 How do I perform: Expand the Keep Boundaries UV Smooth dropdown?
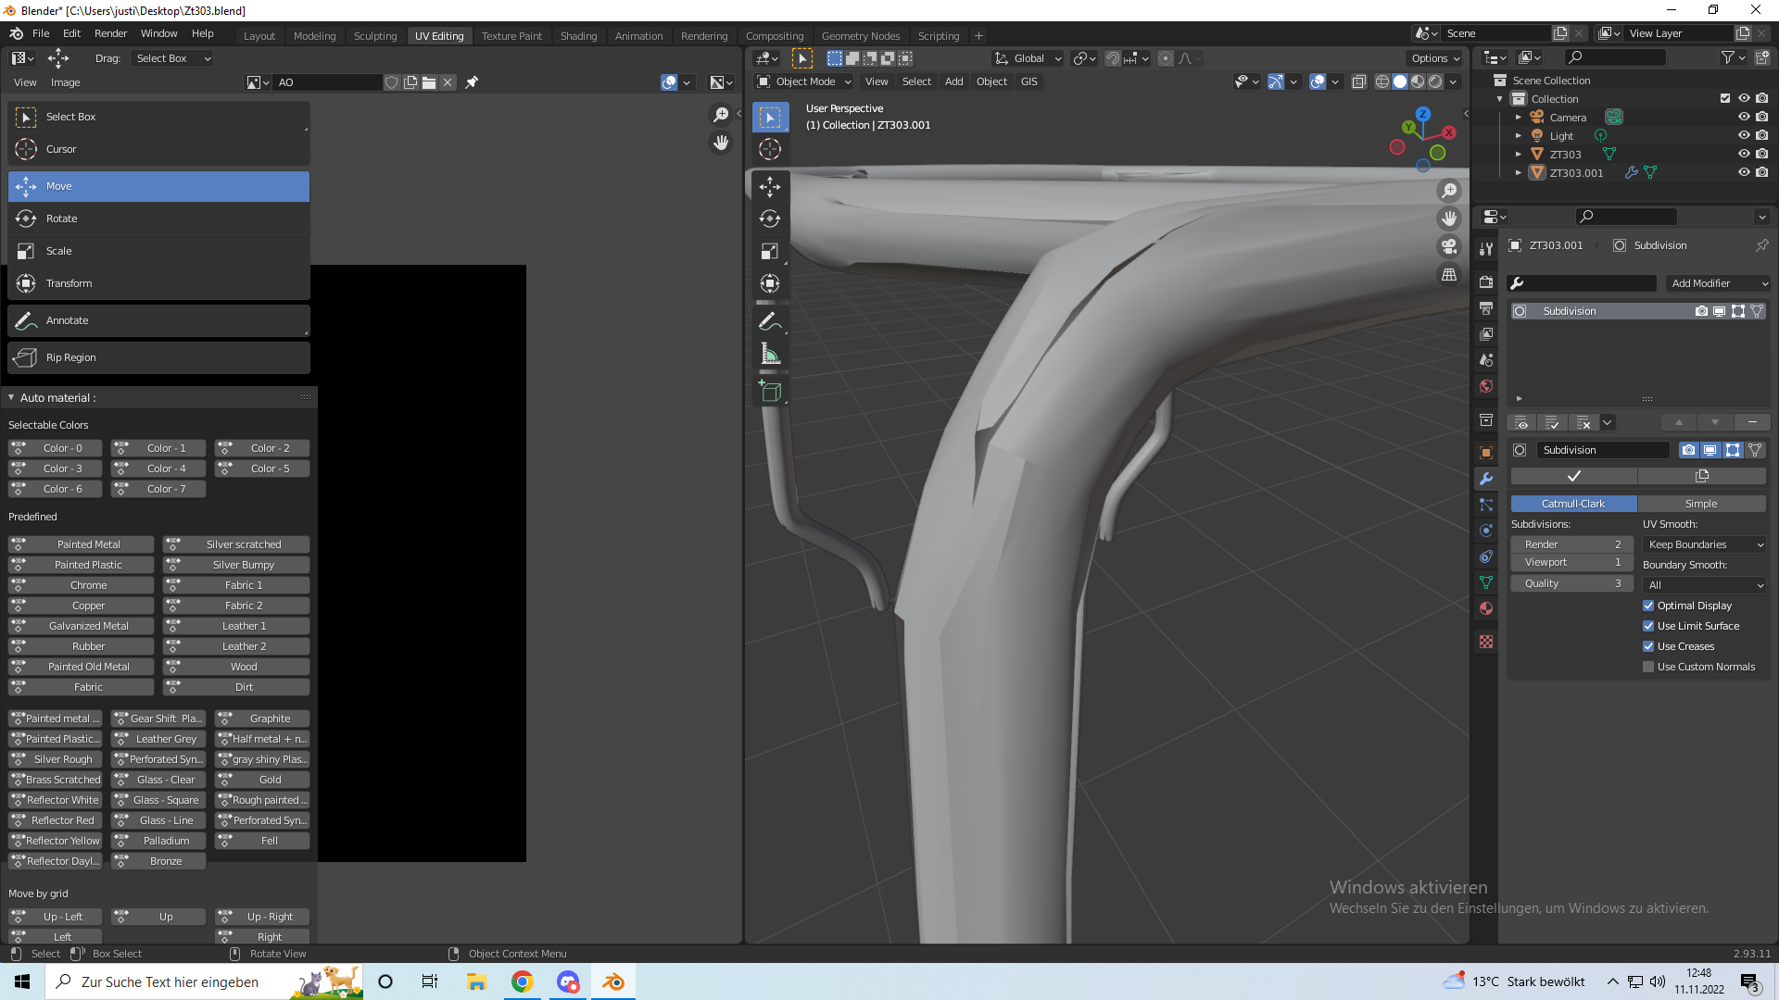coord(1705,544)
